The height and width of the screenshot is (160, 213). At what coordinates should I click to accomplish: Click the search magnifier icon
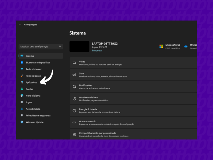coord(60,47)
